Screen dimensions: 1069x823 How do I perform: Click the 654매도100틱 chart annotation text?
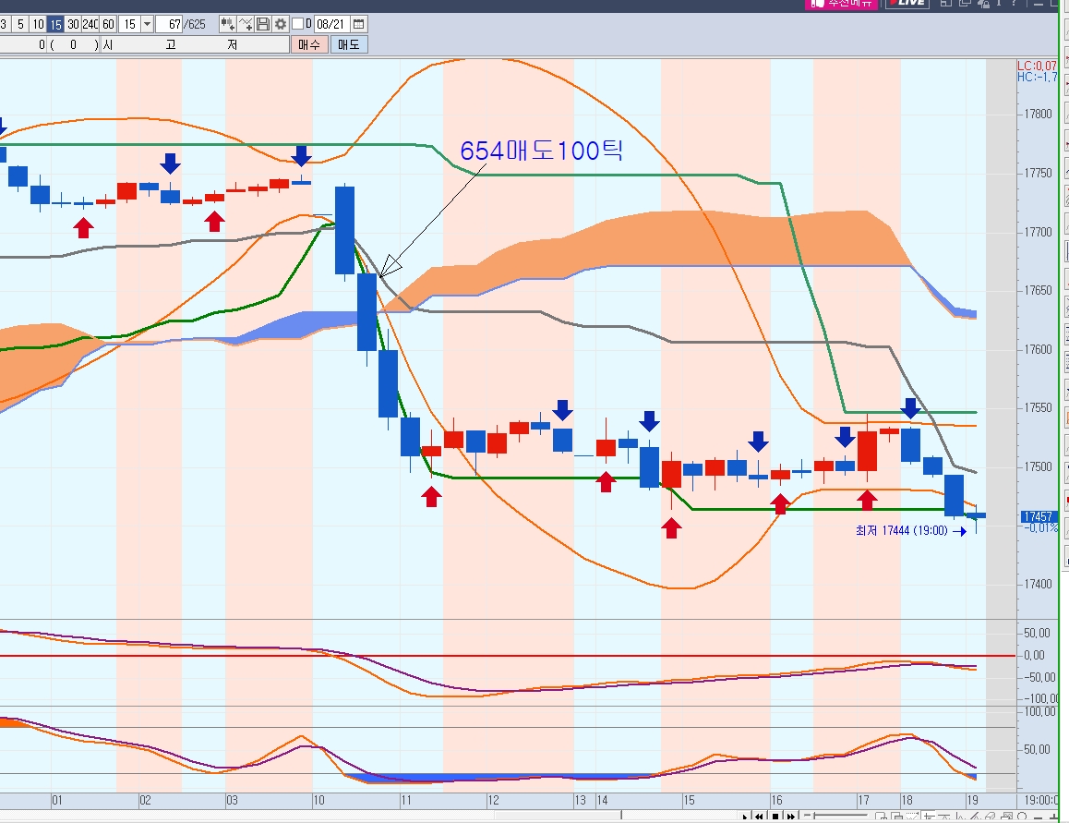[x=541, y=151]
